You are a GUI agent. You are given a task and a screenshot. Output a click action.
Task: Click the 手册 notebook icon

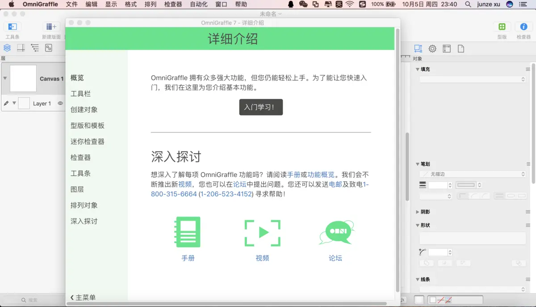pos(188,232)
